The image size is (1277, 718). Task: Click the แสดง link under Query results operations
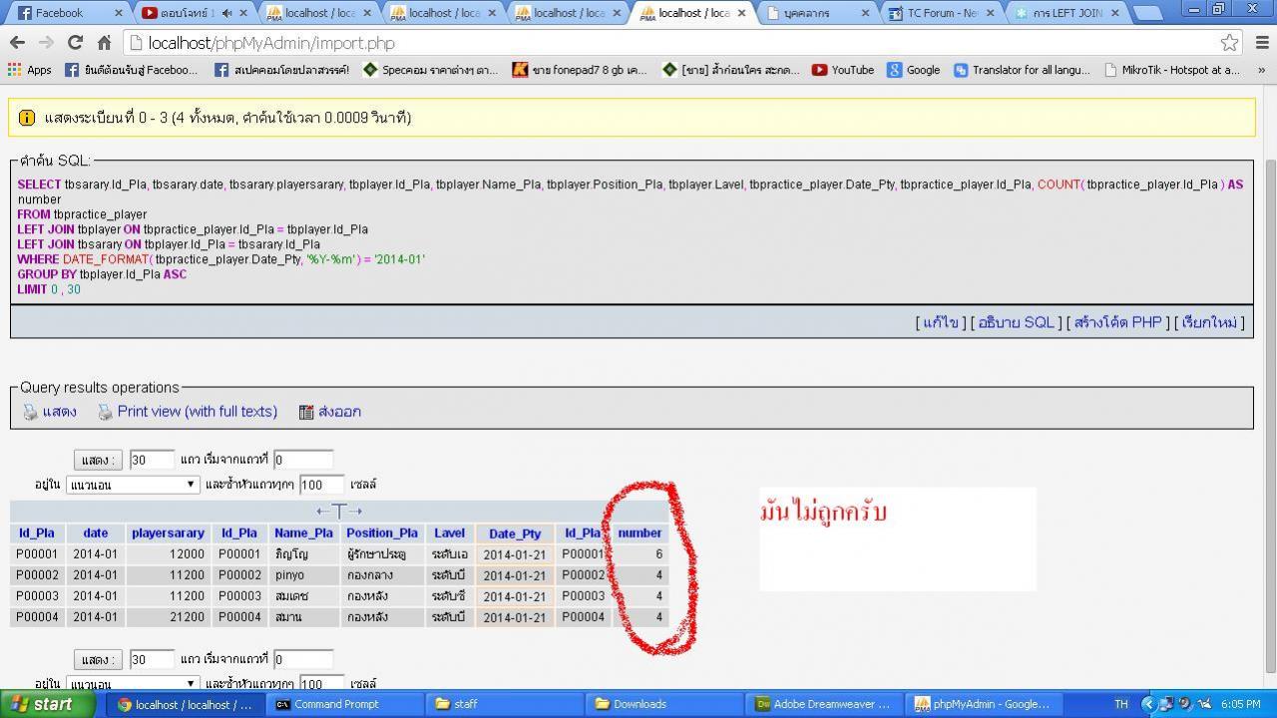click(x=59, y=412)
